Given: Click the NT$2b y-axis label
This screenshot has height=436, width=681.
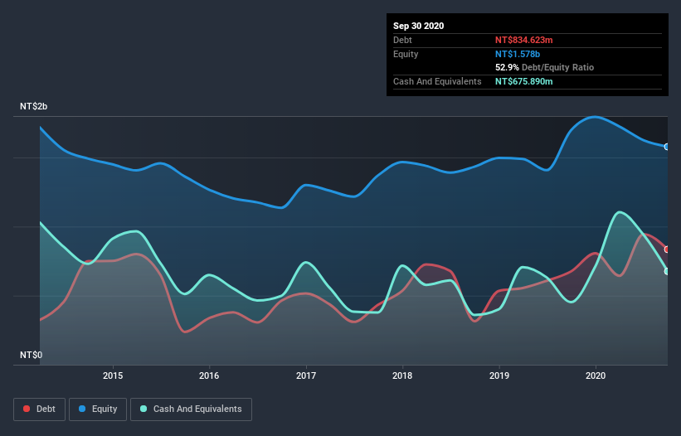Looking at the screenshot, I should tap(33, 106).
